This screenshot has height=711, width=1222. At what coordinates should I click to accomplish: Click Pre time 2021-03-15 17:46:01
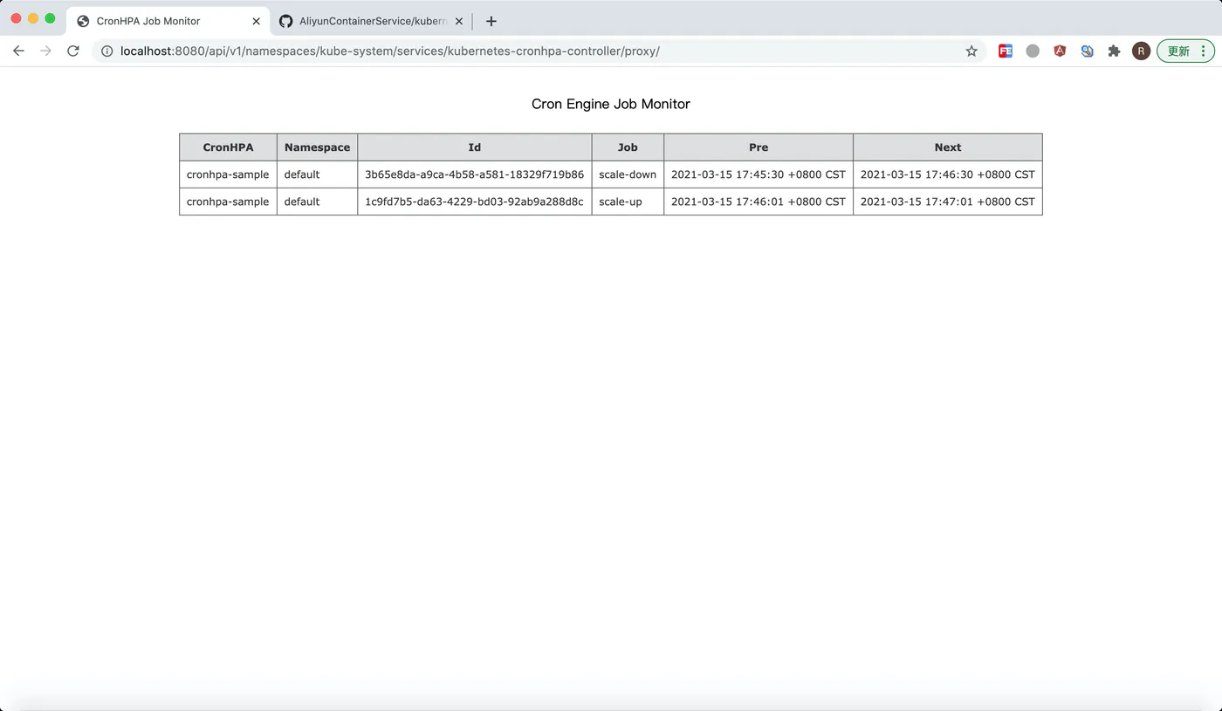tap(759, 202)
